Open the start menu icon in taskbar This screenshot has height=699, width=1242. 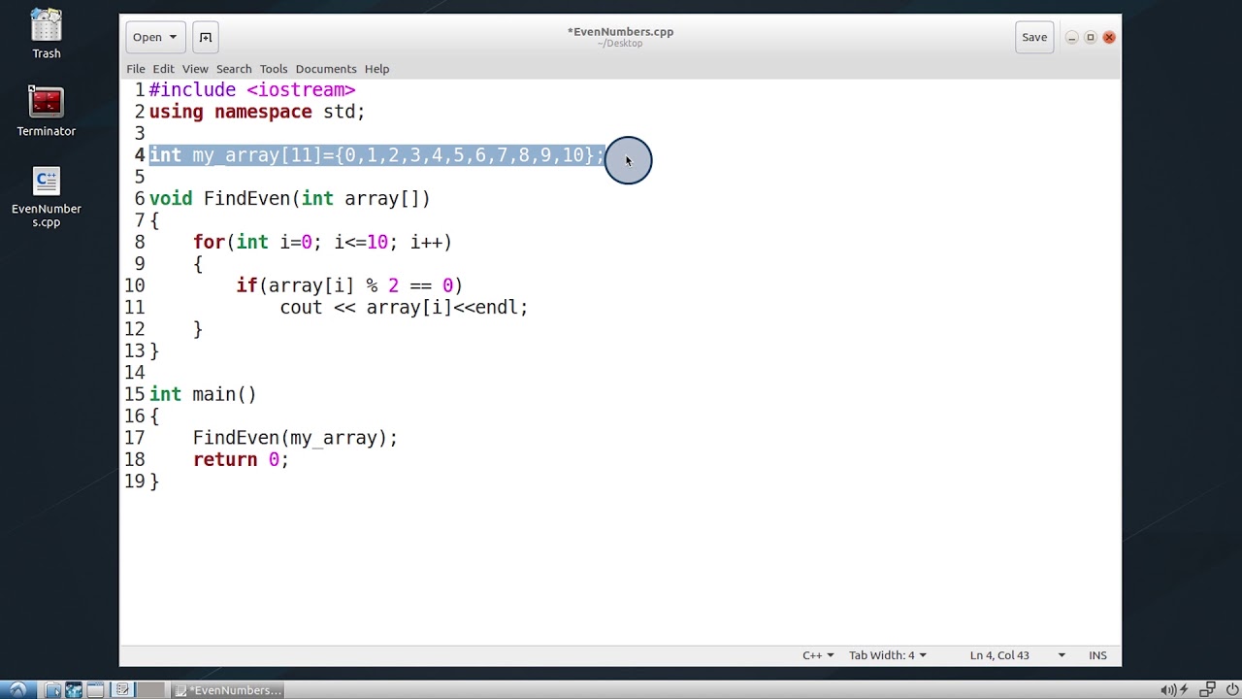pos(17,690)
